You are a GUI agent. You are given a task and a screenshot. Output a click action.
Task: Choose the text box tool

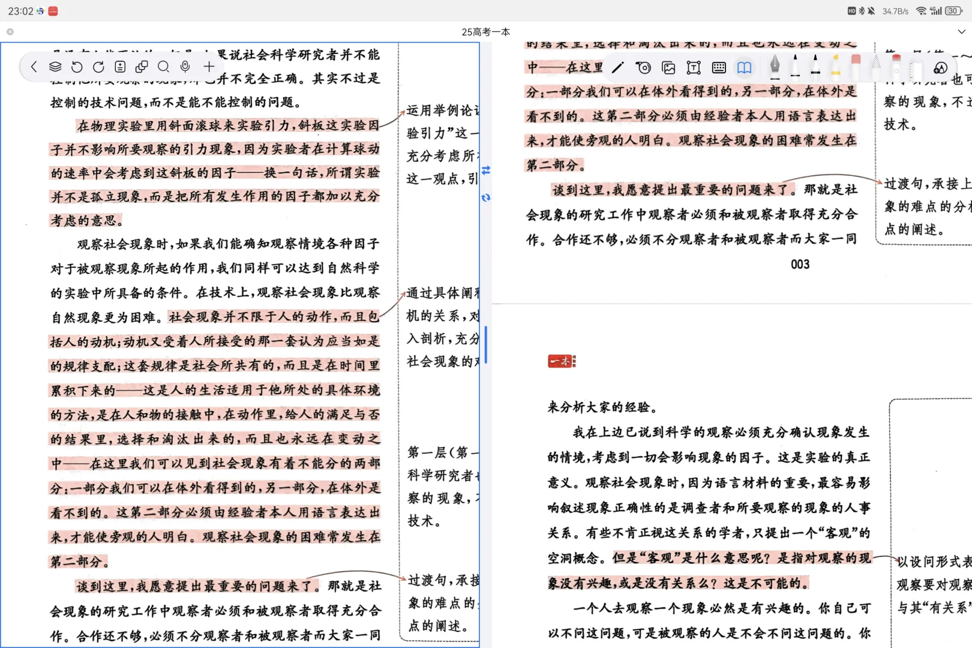tap(694, 67)
